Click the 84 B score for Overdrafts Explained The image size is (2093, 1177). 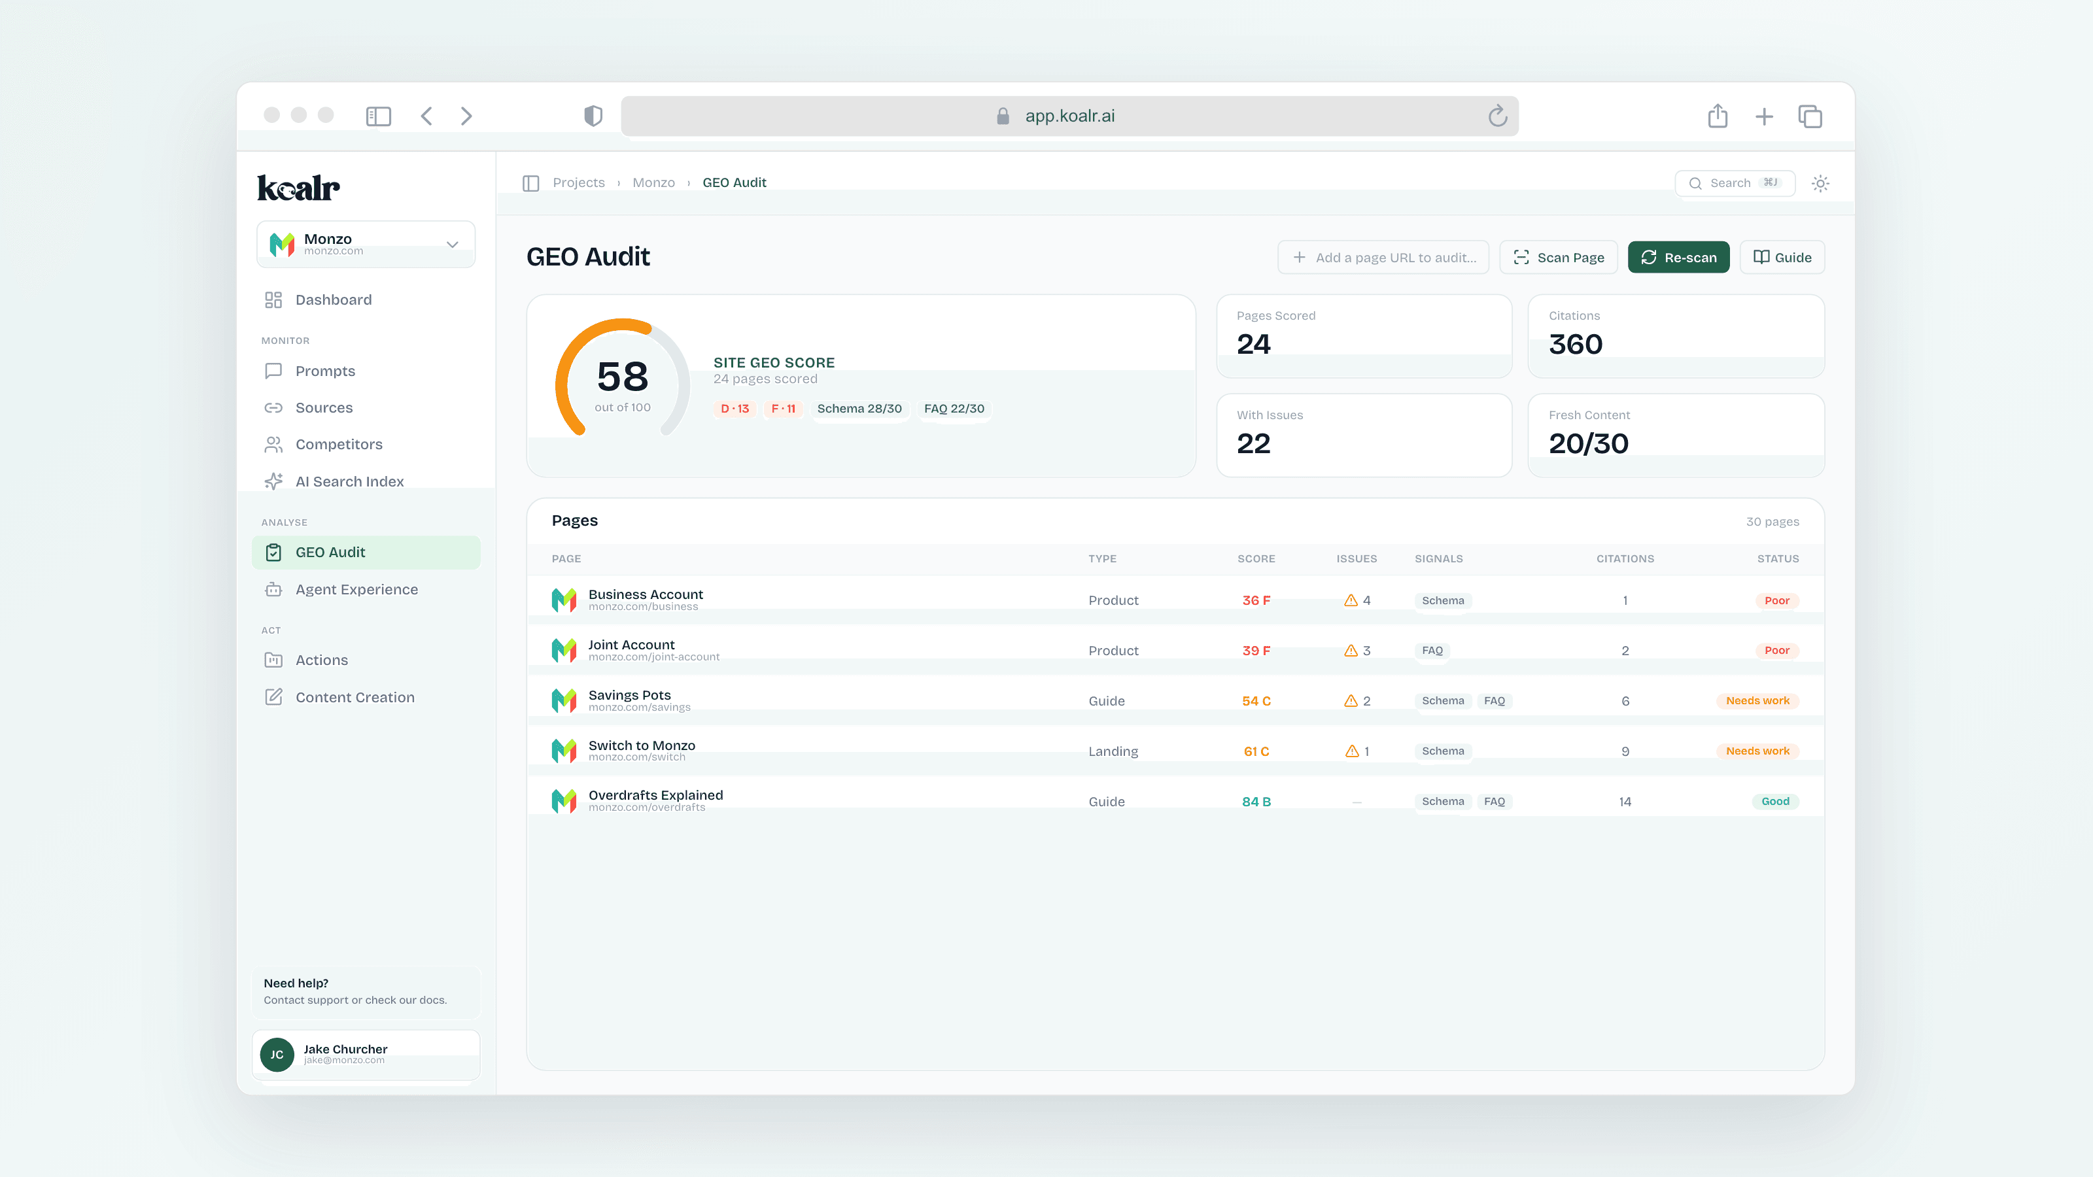(x=1256, y=802)
